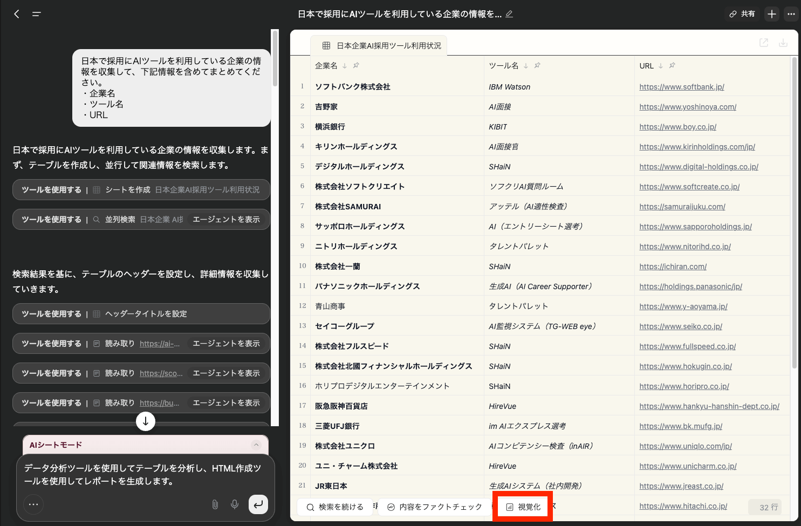
Task: Sort the 企業名 column with arrow
Action: click(345, 66)
